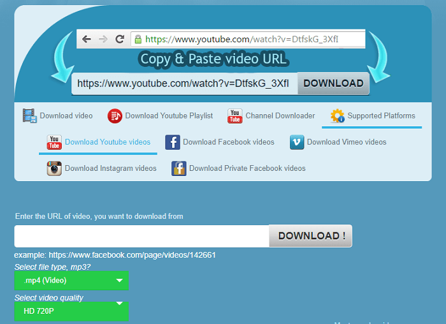Open the .mp4 (Video) file type dropdown
This screenshot has height=324, width=446.
tap(71, 281)
